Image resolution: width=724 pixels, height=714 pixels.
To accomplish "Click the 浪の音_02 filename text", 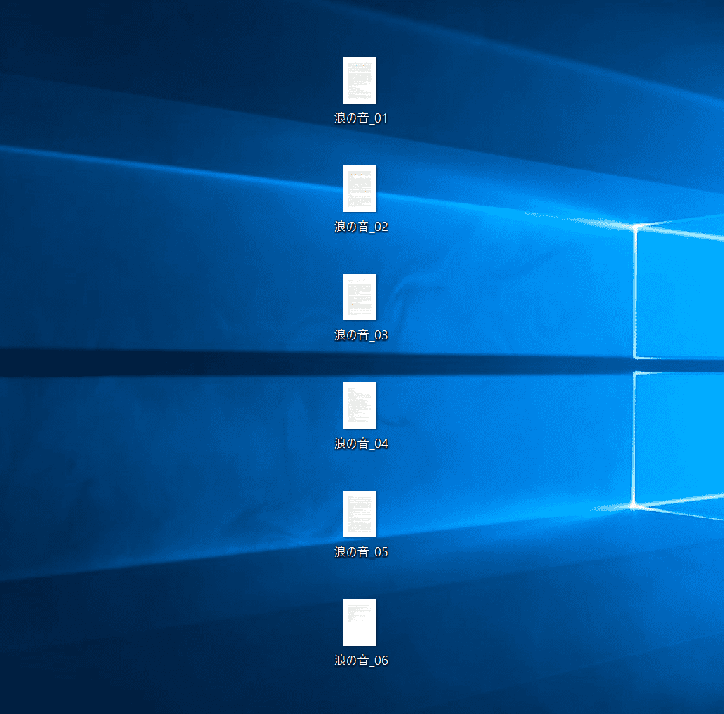I will pos(360,227).
